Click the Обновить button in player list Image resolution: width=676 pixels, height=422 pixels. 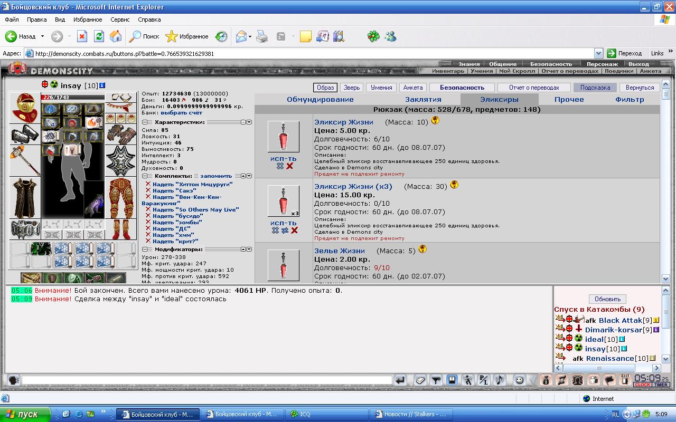[607, 299]
